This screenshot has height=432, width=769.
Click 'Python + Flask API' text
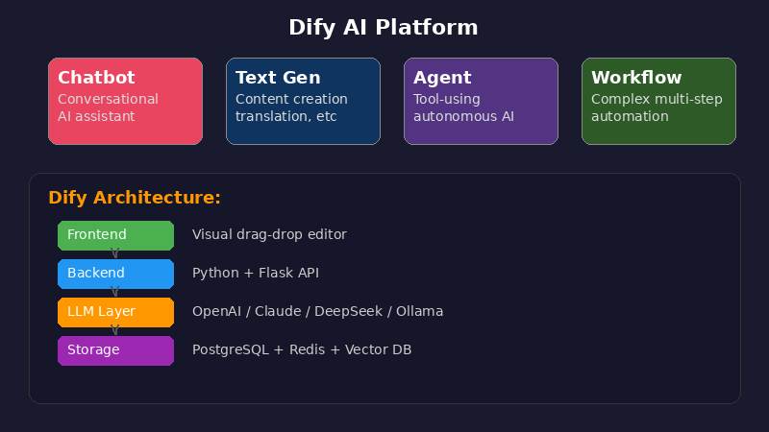click(256, 273)
